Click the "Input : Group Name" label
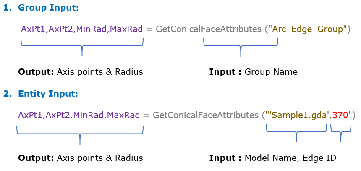The width and height of the screenshot is (361, 171). pyautogui.click(x=253, y=72)
